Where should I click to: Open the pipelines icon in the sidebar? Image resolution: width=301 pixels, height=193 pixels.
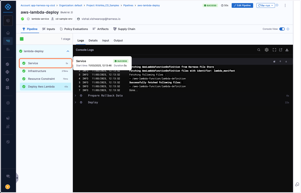click(8, 41)
